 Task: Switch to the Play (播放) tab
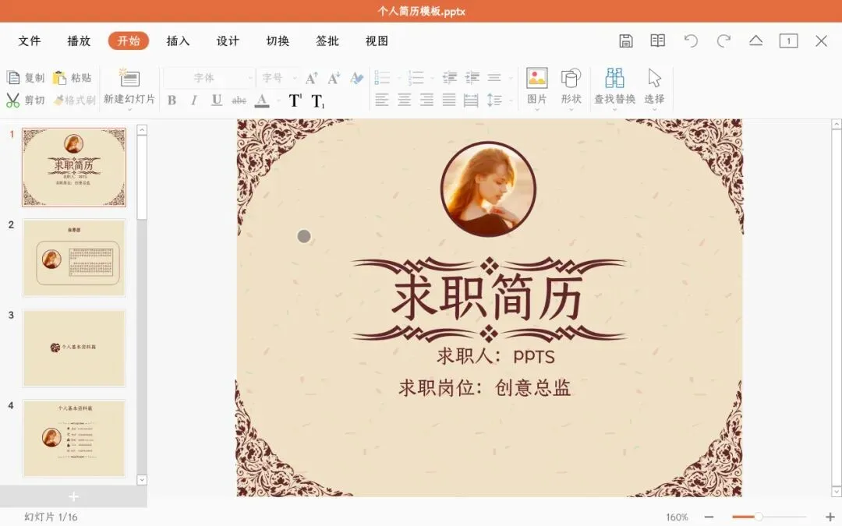[x=79, y=41]
